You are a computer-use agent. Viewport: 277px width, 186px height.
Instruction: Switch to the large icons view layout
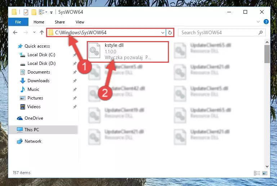(265, 173)
